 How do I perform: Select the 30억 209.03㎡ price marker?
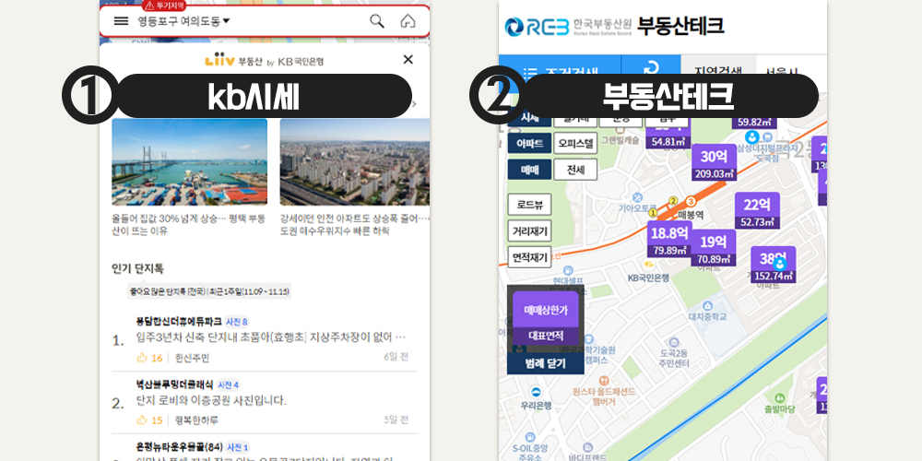coord(714,162)
